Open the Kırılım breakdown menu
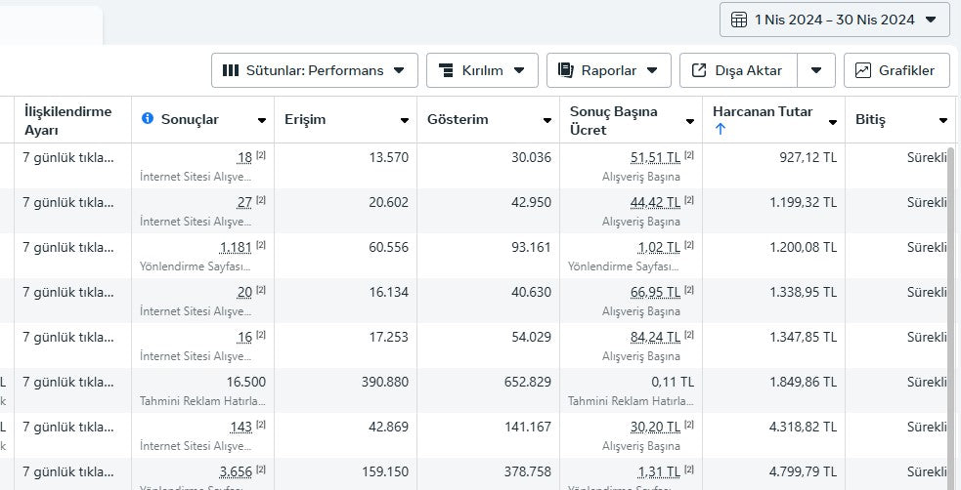Screen dimensions: 961x490 (x=482, y=70)
